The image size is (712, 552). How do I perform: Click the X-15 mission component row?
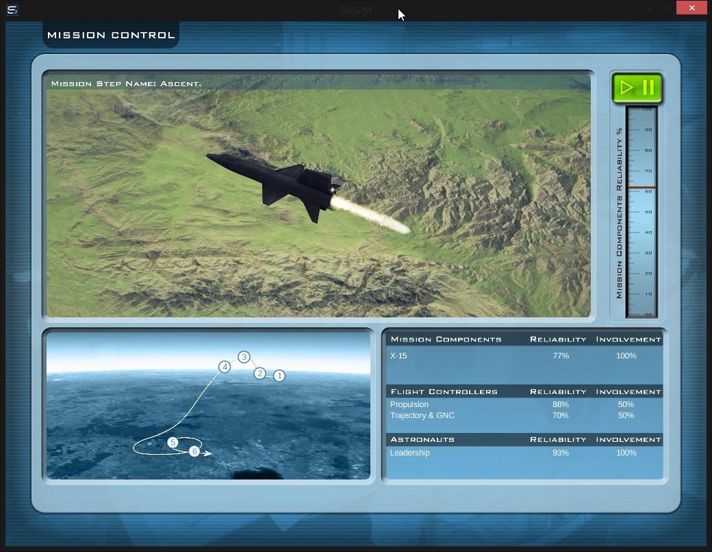524,356
